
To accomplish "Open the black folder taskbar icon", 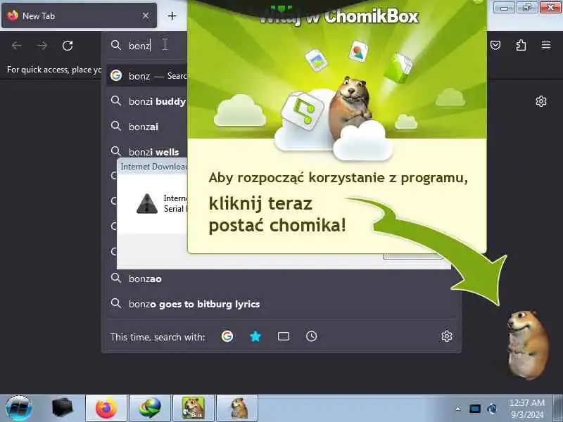I will coord(62,408).
